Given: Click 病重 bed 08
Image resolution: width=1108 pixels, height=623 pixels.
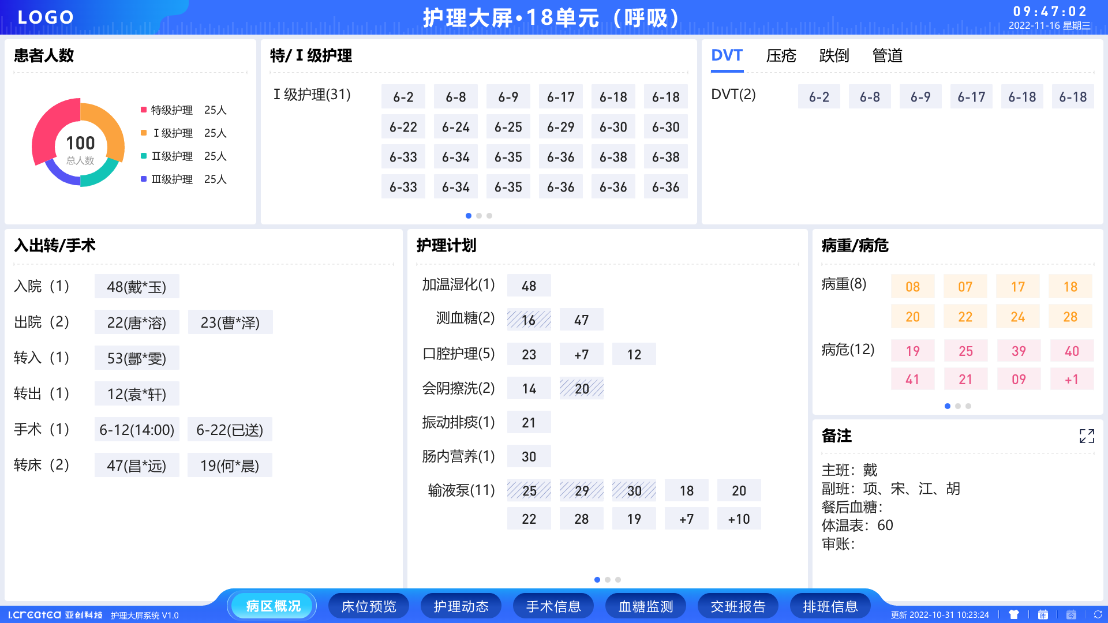Looking at the screenshot, I should pyautogui.click(x=913, y=287).
